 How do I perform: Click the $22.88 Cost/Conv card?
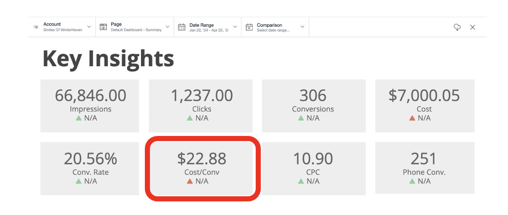202,168
